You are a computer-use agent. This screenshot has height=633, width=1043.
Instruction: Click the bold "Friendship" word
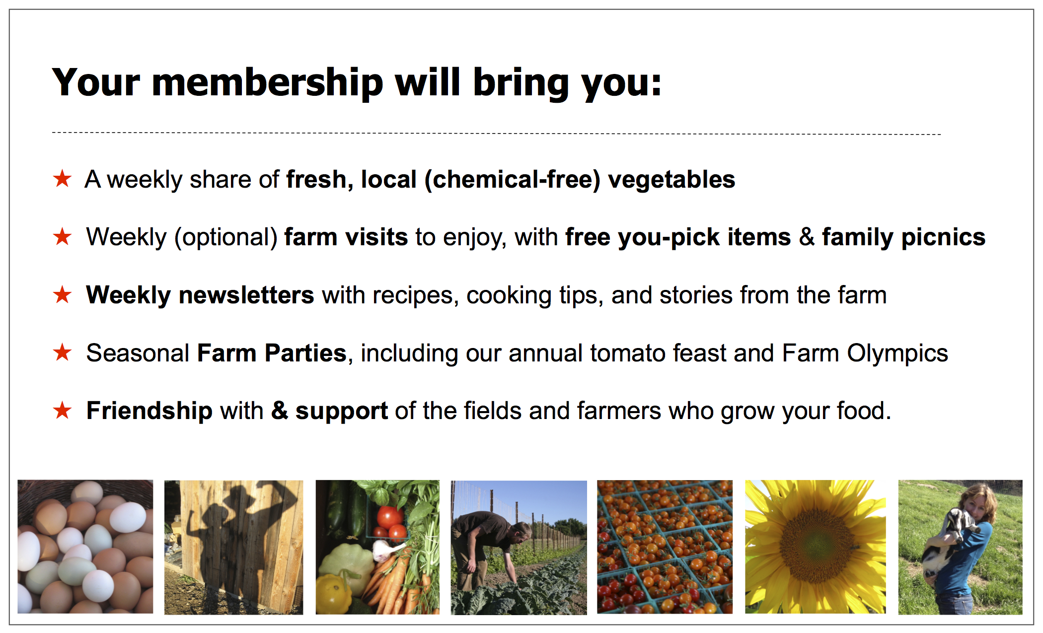149,411
